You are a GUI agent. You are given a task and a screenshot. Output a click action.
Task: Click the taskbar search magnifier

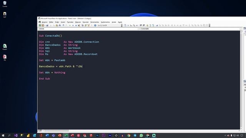pyautogui.click(x=9, y=135)
